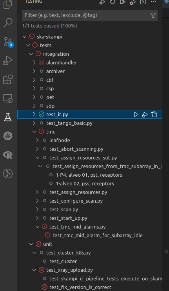Select the test_fix_version_is_correct test
Screen dimensions: 169x291
[x=80, y=287]
